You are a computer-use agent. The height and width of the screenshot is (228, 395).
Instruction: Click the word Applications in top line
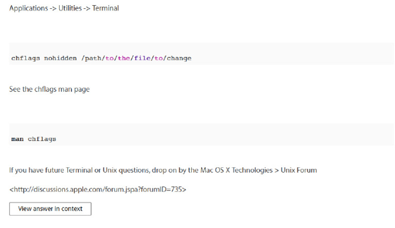click(28, 8)
